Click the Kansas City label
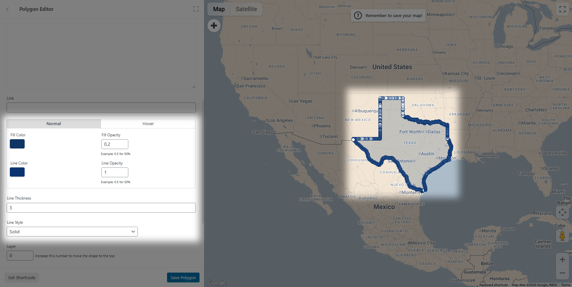This screenshot has width=572, height=287. [457, 73]
